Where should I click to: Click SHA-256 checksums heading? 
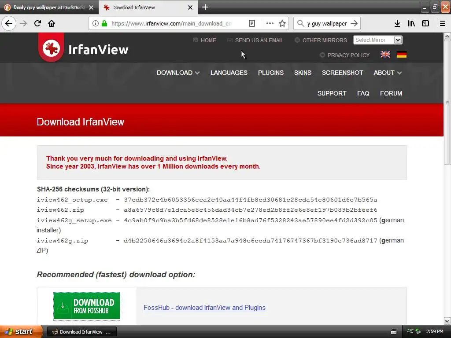point(93,189)
